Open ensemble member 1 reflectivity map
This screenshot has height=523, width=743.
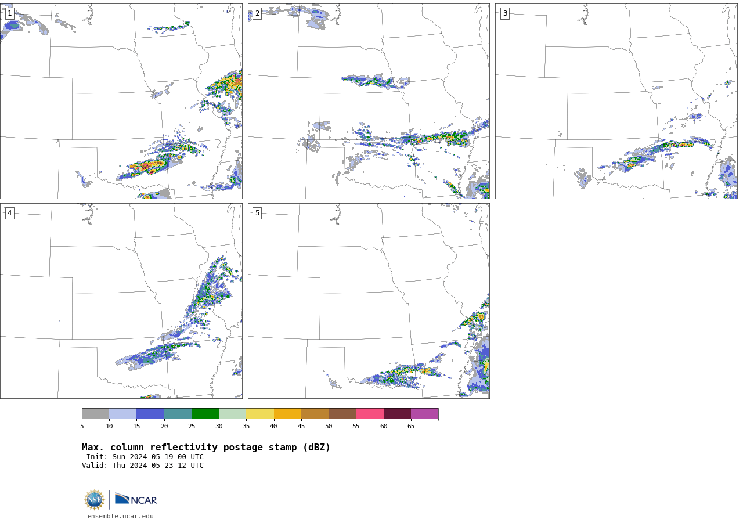coord(121,101)
